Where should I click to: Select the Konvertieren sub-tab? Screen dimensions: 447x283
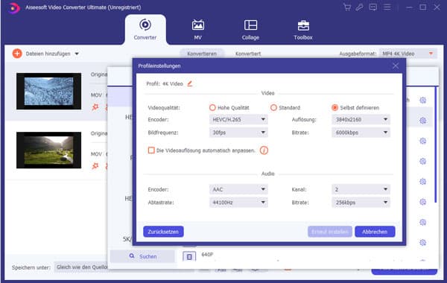coord(202,54)
